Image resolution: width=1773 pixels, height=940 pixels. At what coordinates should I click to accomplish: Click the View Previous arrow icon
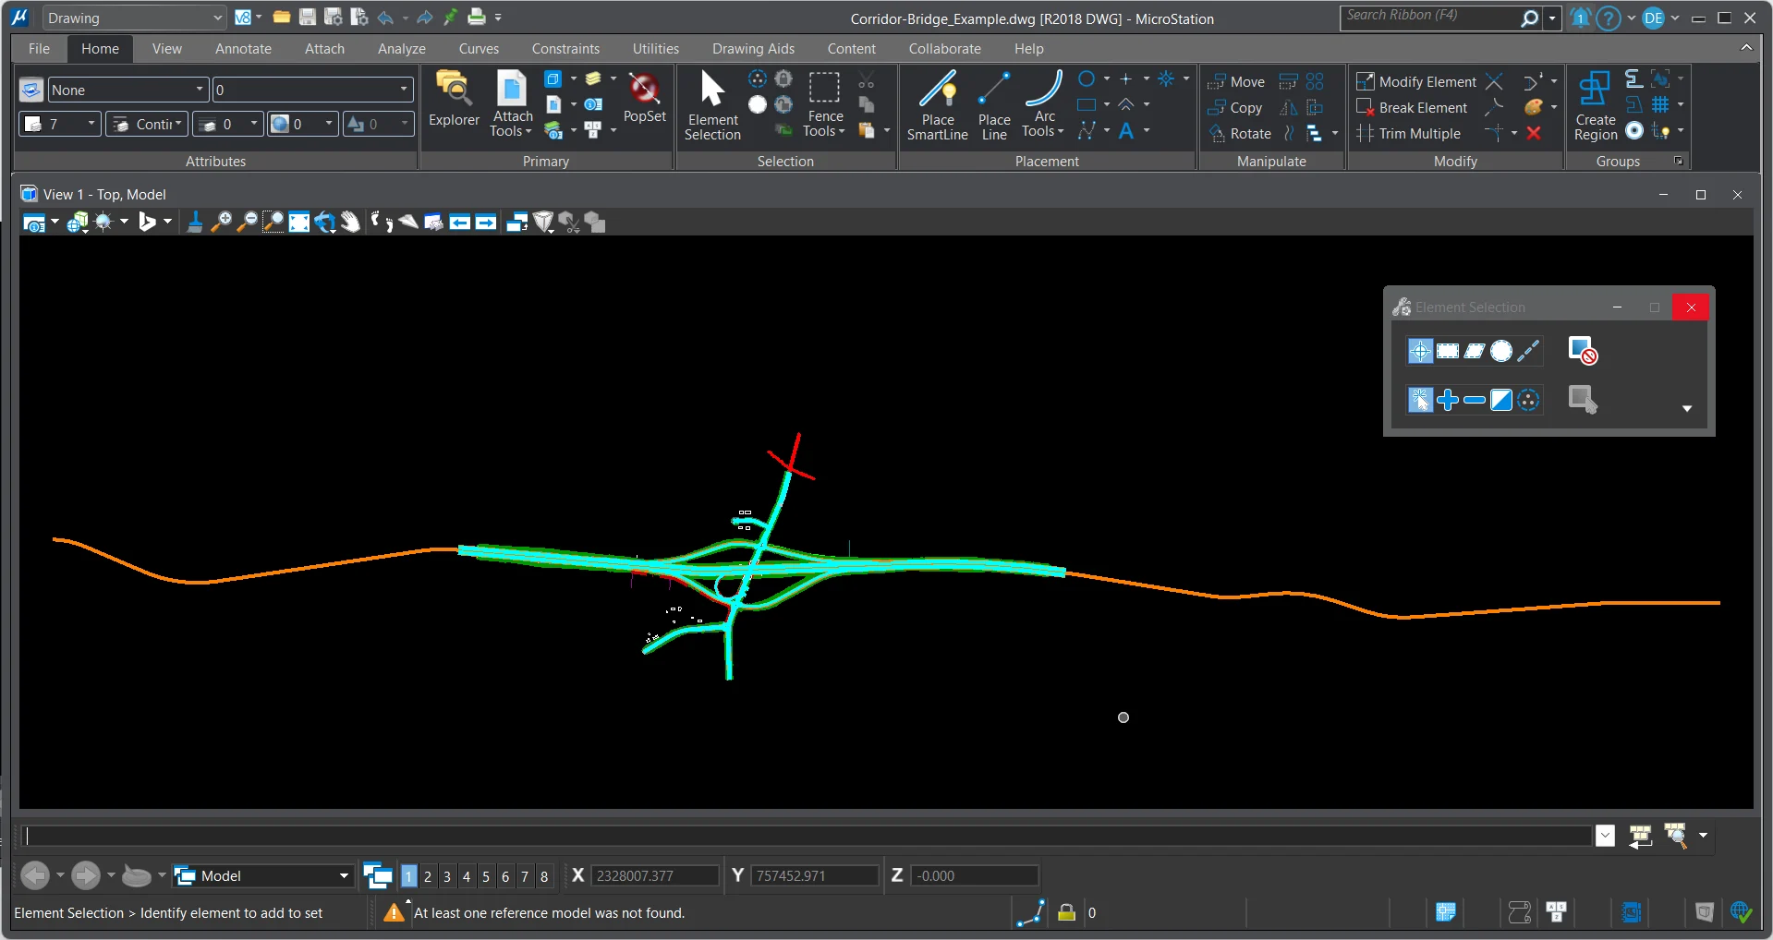460,223
